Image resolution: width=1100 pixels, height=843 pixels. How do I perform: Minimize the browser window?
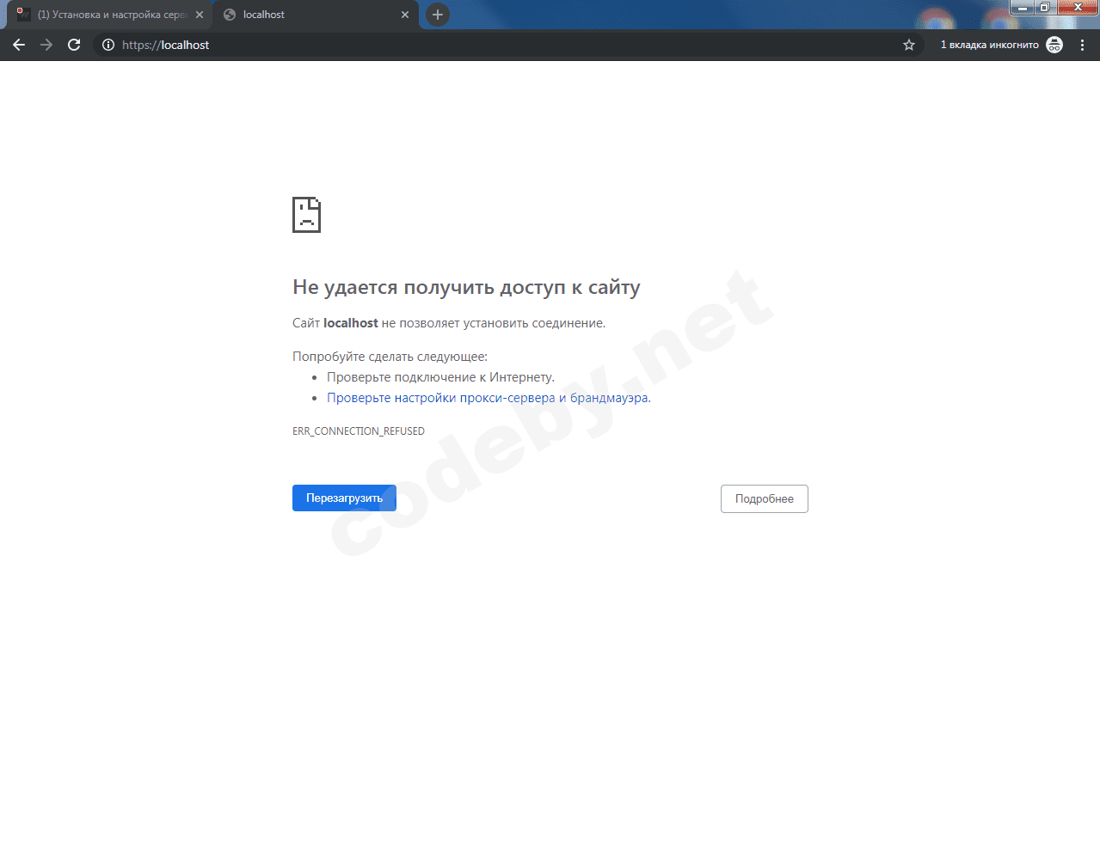tap(1022, 7)
